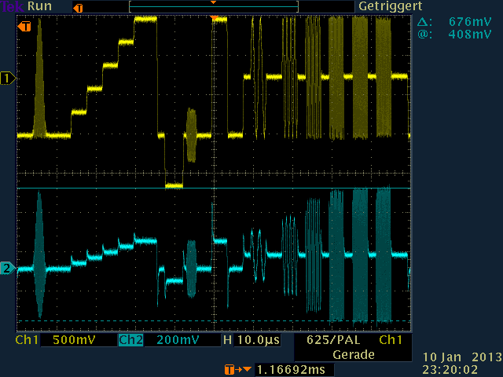Screen dimensions: 503x377
Task: Select the 625/PAL video trigger standard
Action: click(x=330, y=341)
